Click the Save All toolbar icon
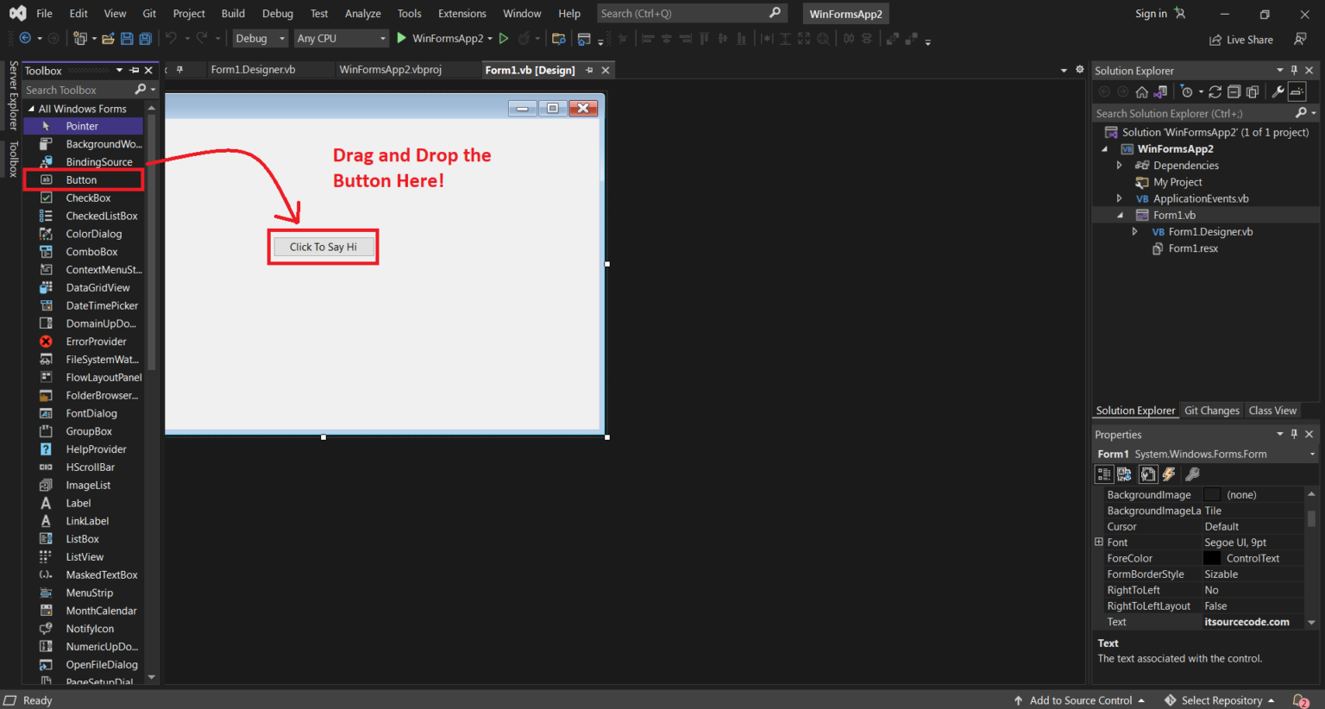The width and height of the screenshot is (1325, 709). coord(145,39)
